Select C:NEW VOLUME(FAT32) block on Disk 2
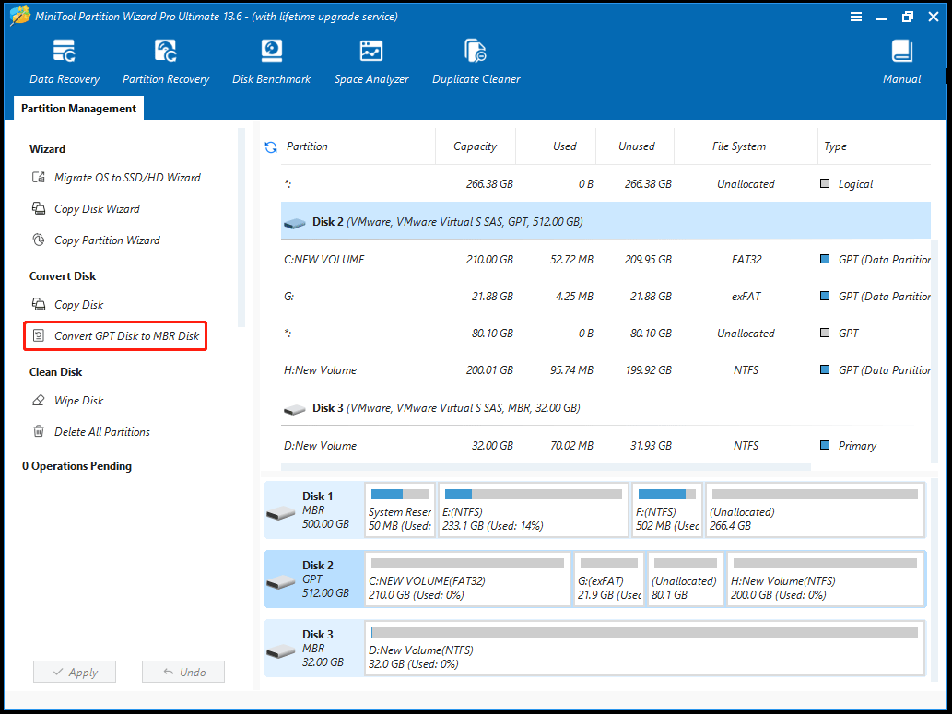This screenshot has width=952, height=714. coord(467,579)
